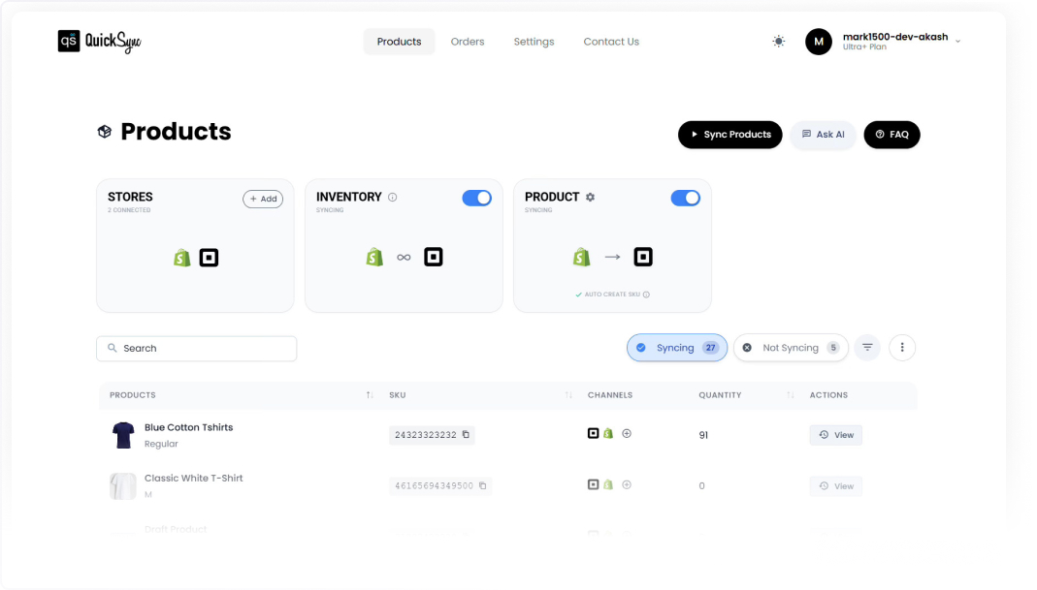
Task: Sort by Quantity column
Action: coord(791,395)
